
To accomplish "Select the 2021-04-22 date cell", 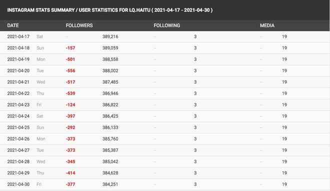I will (x=18, y=93).
